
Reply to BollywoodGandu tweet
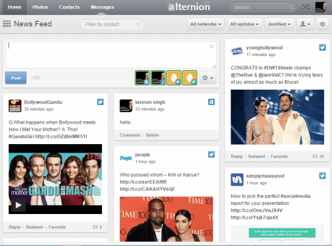pos(14,227)
